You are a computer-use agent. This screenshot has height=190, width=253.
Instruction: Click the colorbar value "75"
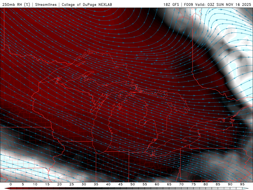point(194,184)
